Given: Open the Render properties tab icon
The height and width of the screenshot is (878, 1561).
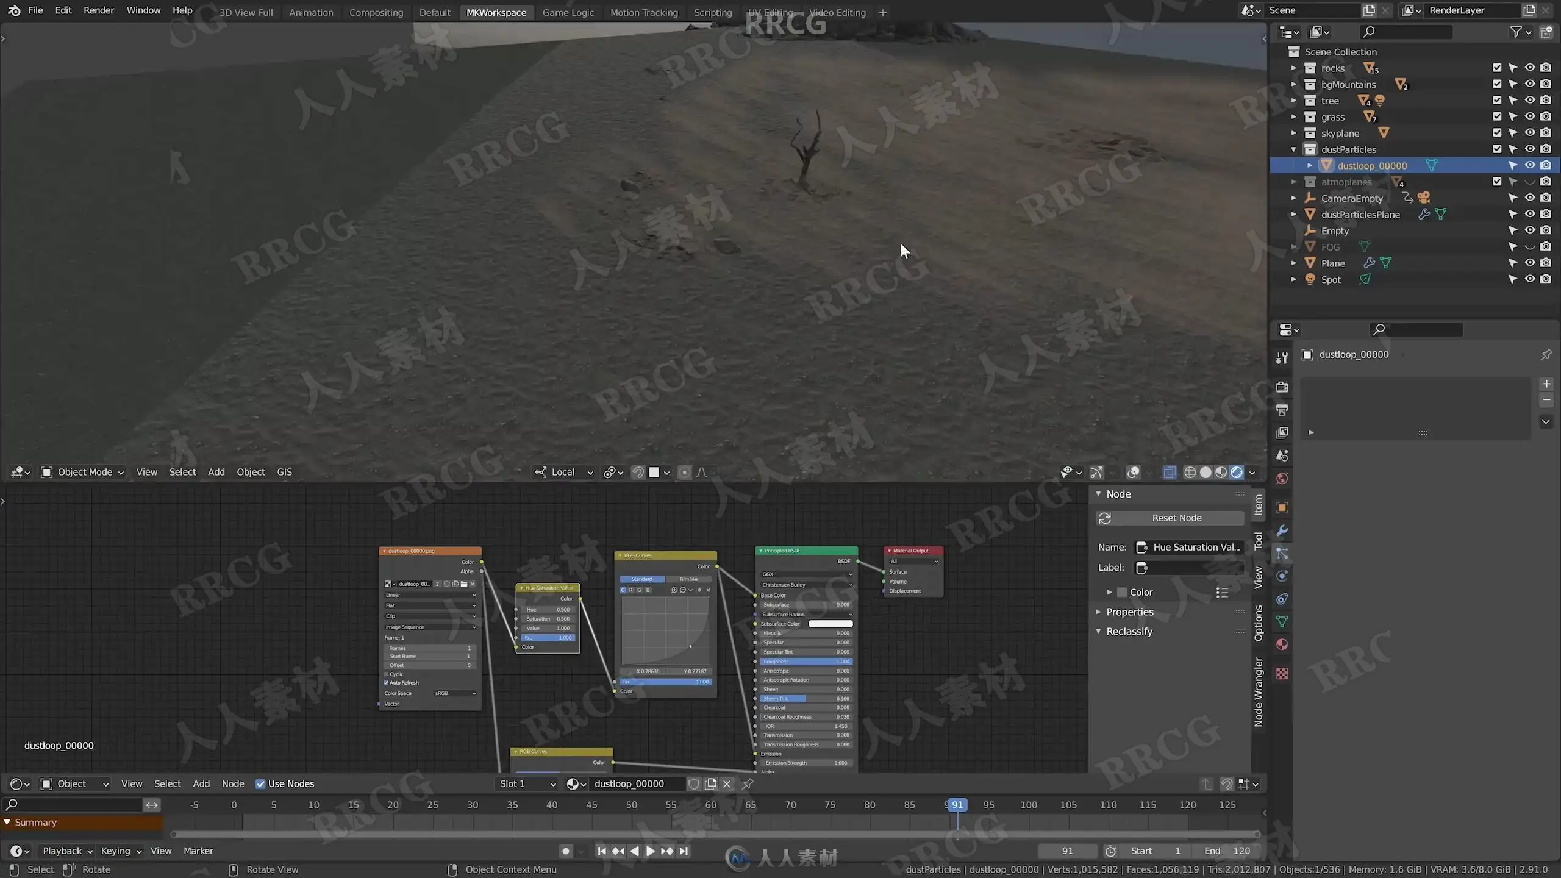Looking at the screenshot, I should tap(1282, 387).
